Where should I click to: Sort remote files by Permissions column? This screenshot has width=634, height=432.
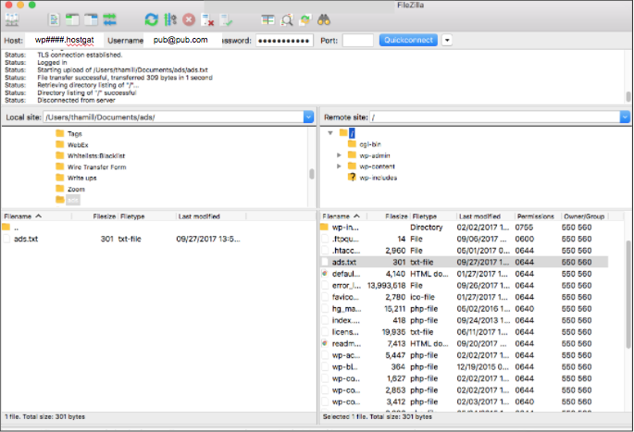[x=535, y=216]
